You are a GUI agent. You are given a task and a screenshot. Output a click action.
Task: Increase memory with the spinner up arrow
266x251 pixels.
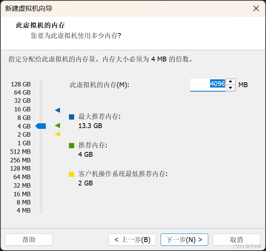pos(231,82)
